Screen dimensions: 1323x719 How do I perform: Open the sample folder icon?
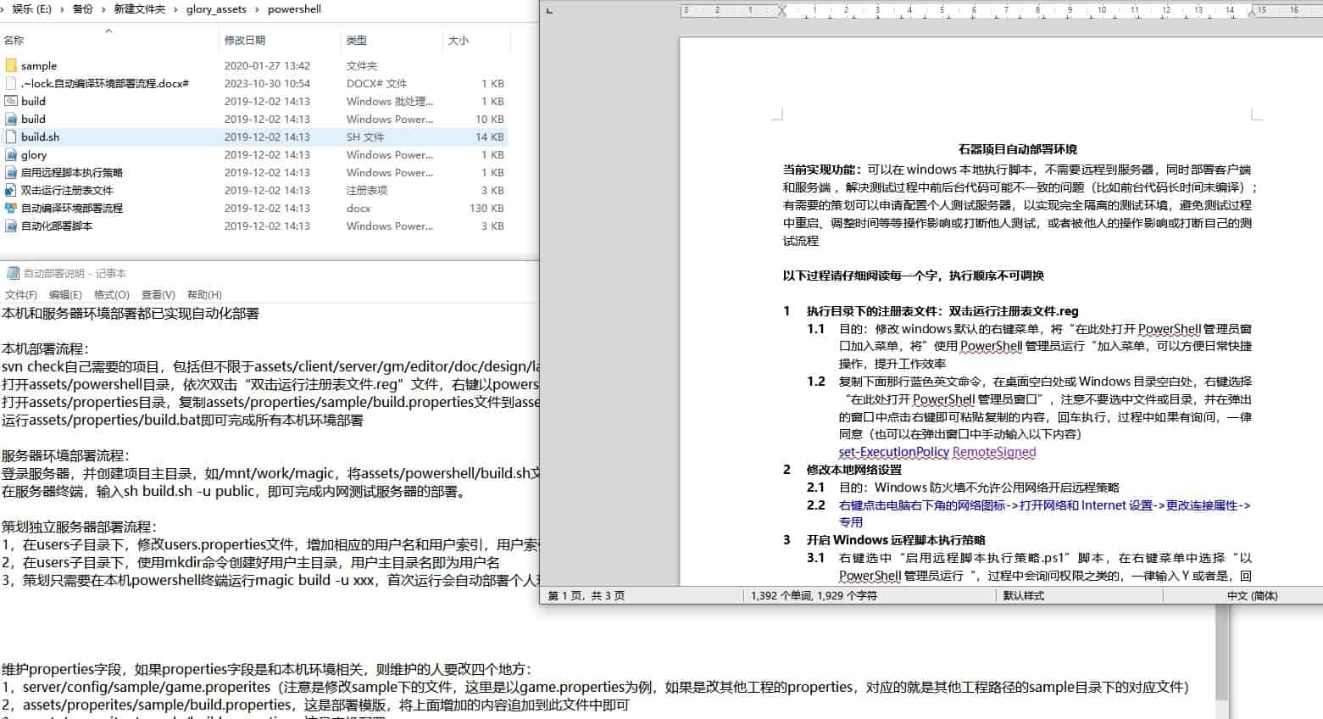[11, 65]
